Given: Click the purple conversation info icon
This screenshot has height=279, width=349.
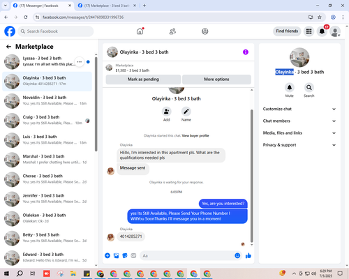Looking at the screenshot, I should click(246, 52).
